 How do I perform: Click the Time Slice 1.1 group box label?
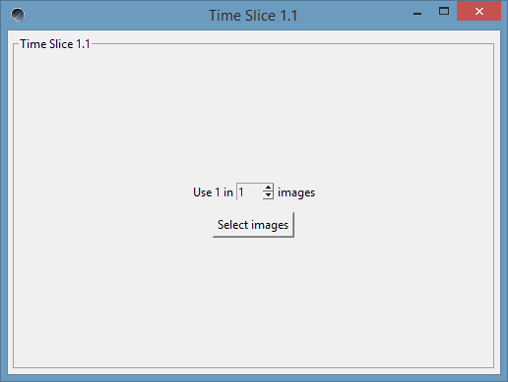coord(55,44)
